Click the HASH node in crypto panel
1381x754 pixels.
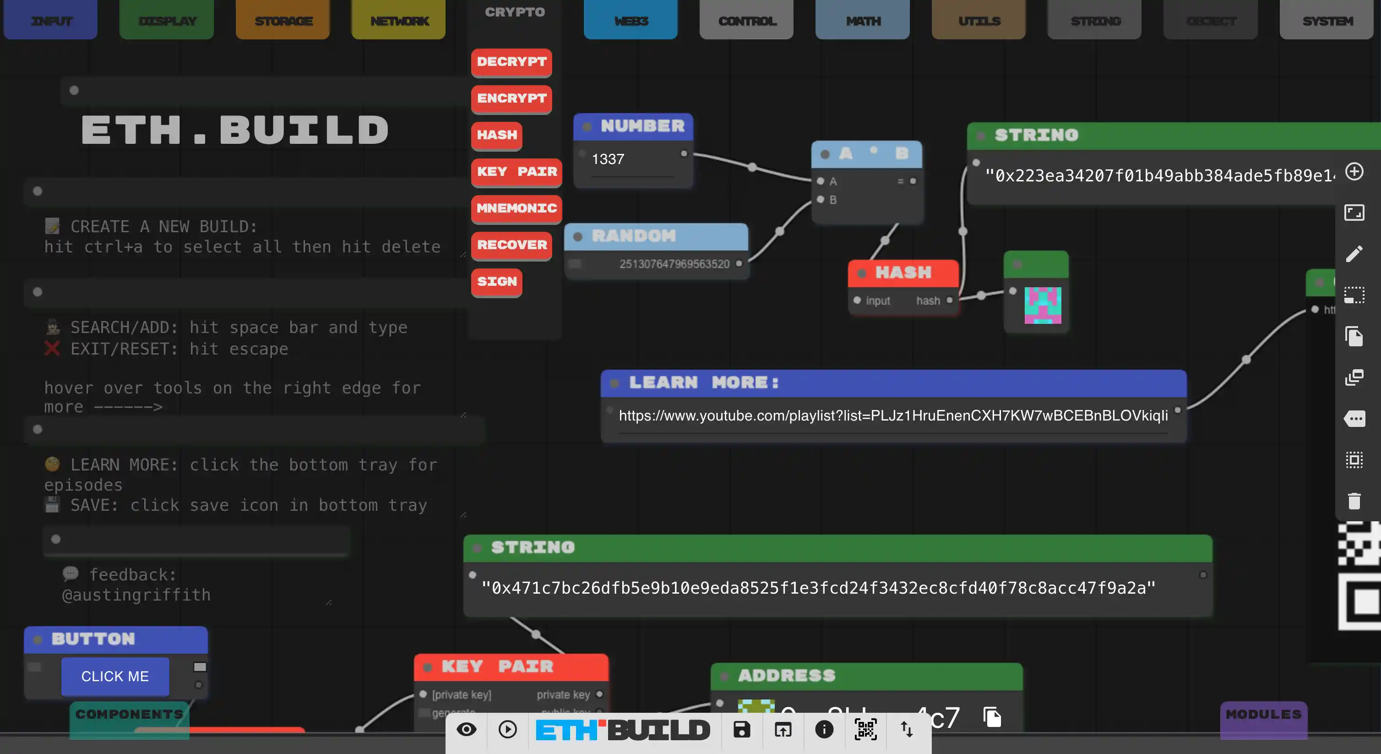click(x=496, y=135)
